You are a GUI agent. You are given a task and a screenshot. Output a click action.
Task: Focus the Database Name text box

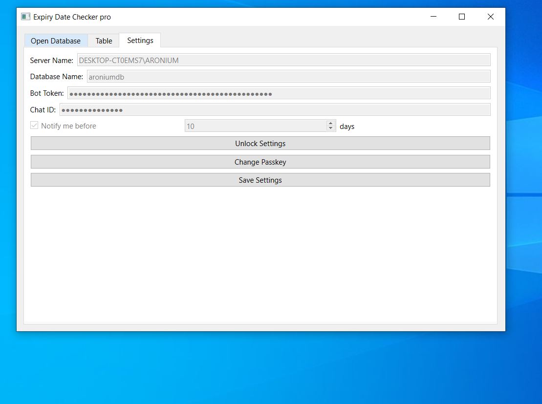tap(288, 77)
